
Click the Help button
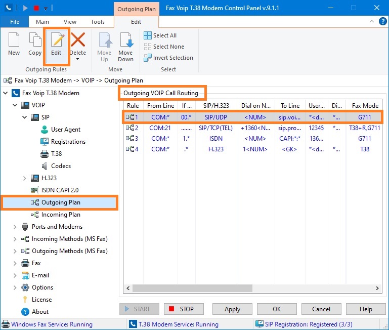(366, 309)
